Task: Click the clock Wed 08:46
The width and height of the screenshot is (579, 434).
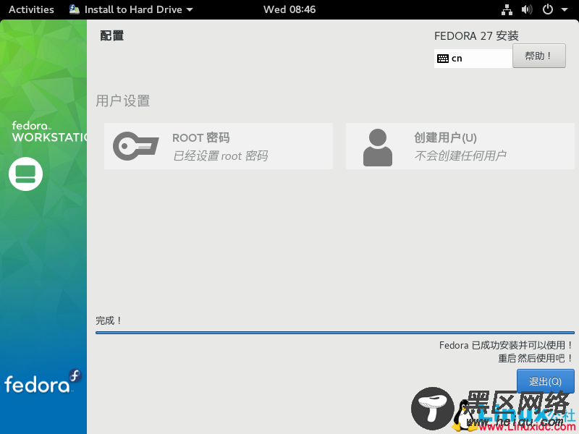Action: [x=289, y=9]
